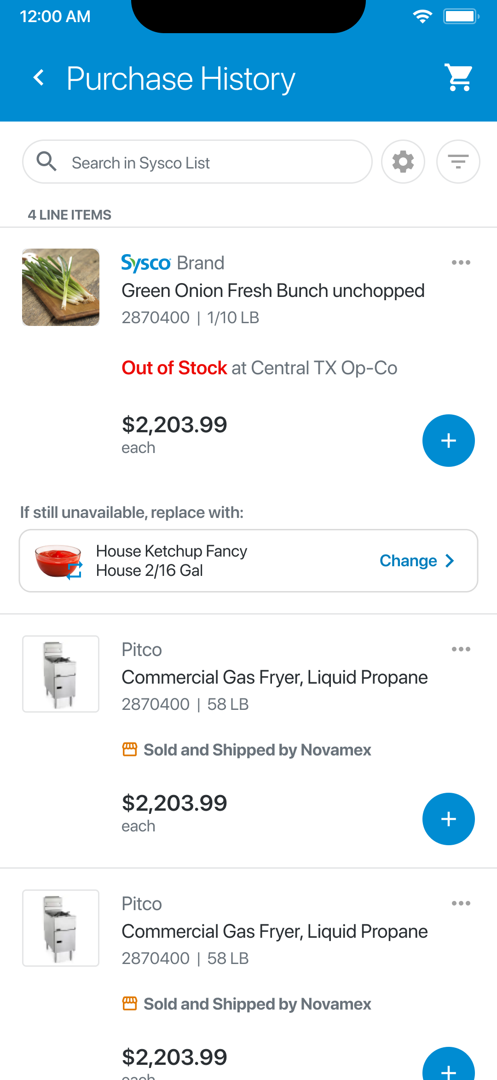Tap the search magnifier icon
The image size is (497, 1080).
46,162
